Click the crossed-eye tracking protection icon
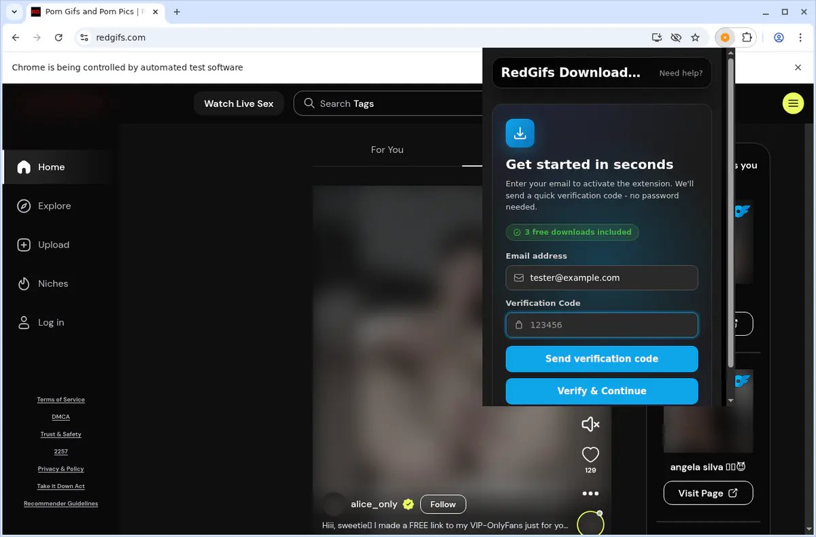The image size is (816, 537). (676, 37)
